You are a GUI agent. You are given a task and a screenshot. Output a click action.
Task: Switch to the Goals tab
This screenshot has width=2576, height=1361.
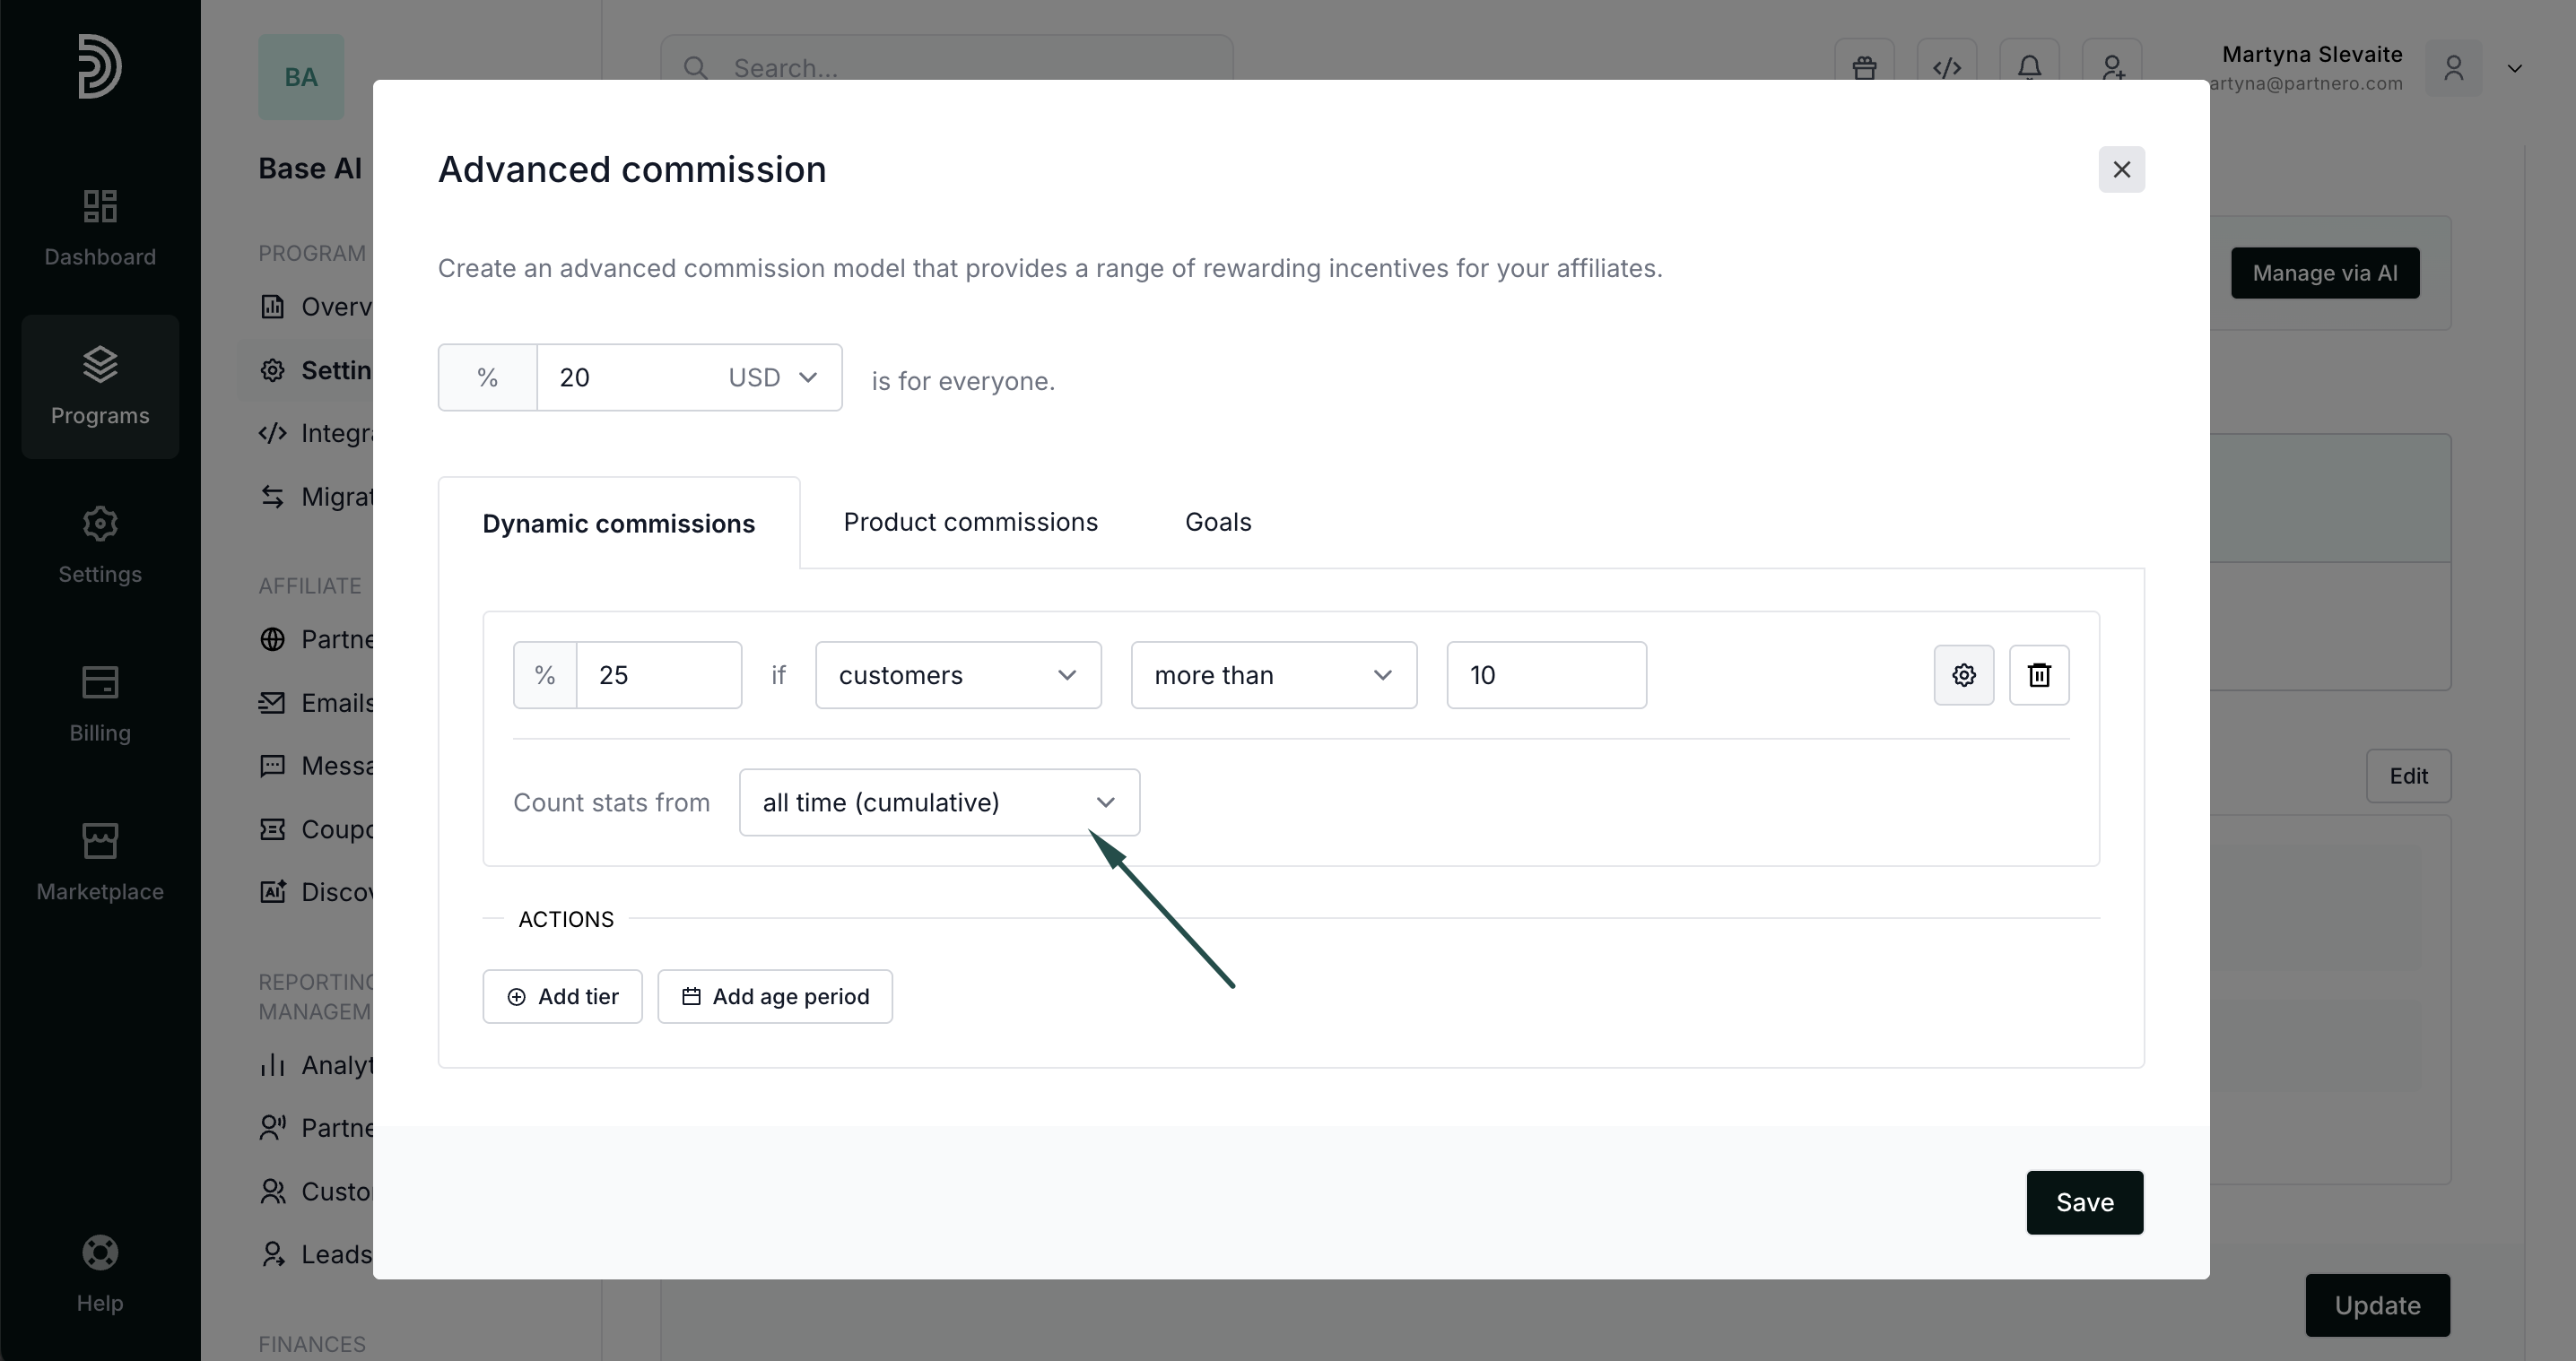(x=1217, y=523)
